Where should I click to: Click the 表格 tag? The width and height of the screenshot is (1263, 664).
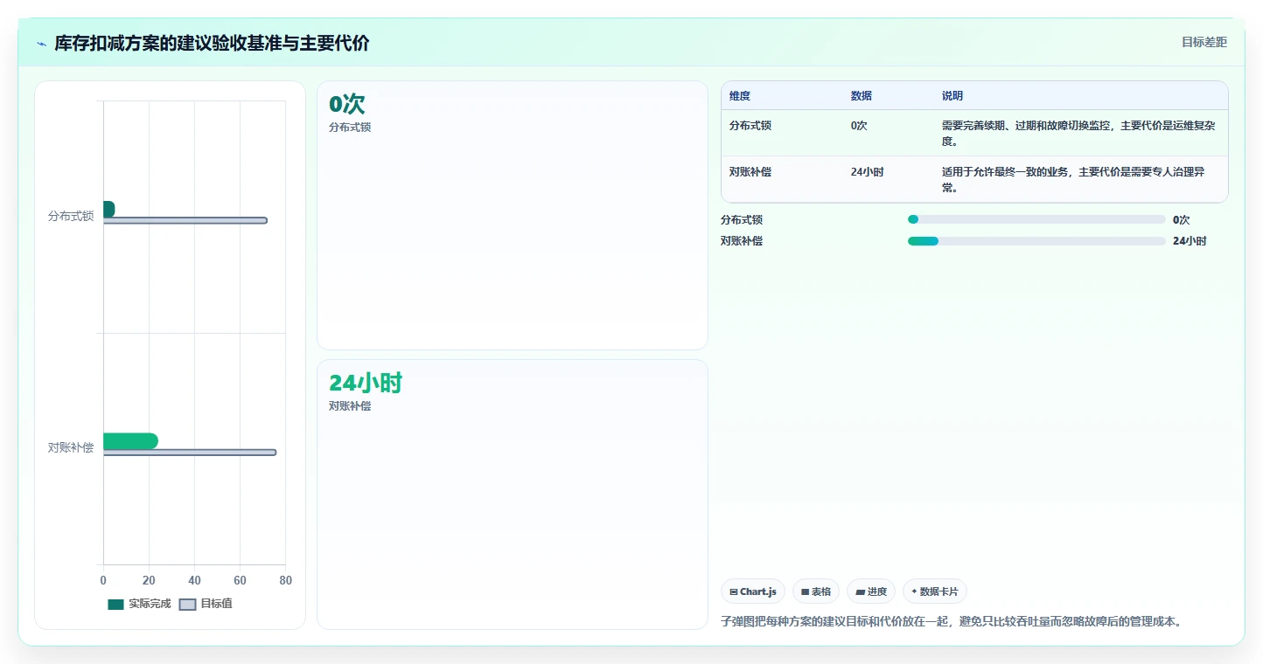pos(816,591)
